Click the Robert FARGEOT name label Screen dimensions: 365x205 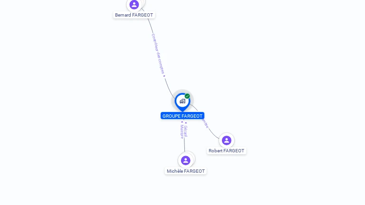227,151
